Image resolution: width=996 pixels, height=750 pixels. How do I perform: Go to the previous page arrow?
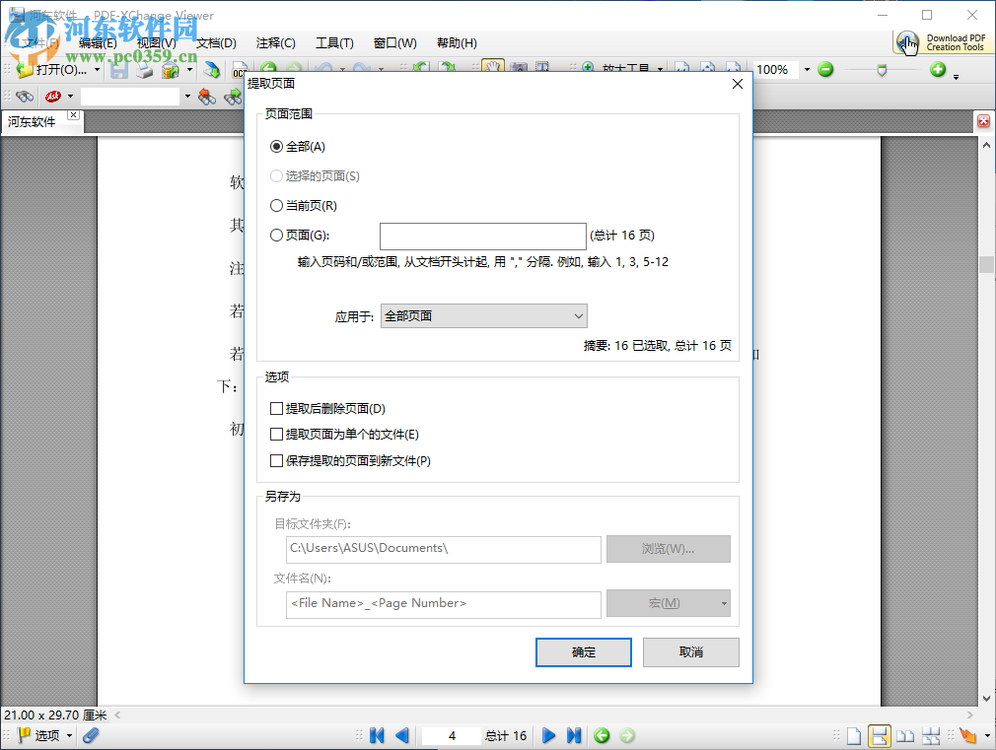click(402, 735)
